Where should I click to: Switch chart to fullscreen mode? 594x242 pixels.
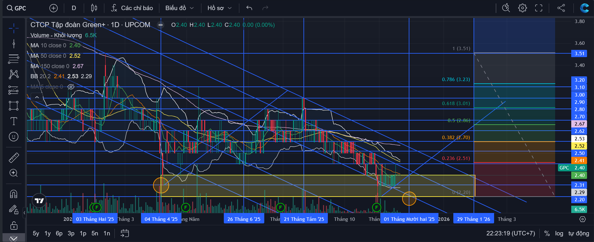coord(539,8)
